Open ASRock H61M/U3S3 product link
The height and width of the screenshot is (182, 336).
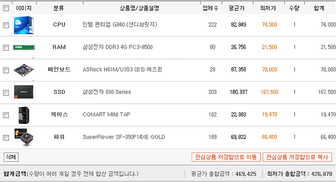click(122, 70)
